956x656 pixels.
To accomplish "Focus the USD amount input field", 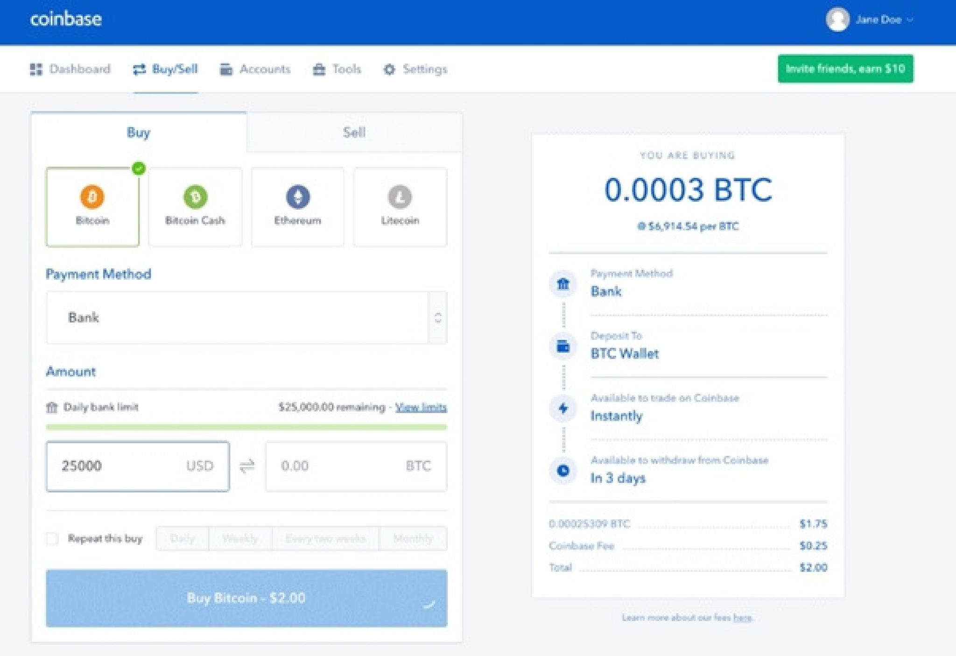I will tap(138, 466).
